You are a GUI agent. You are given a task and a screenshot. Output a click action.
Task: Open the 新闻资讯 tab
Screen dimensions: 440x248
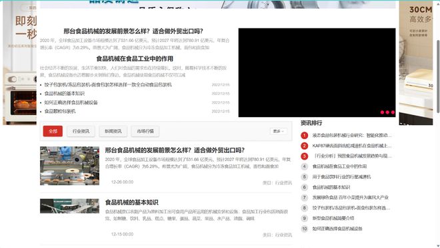pyautogui.click(x=113, y=131)
